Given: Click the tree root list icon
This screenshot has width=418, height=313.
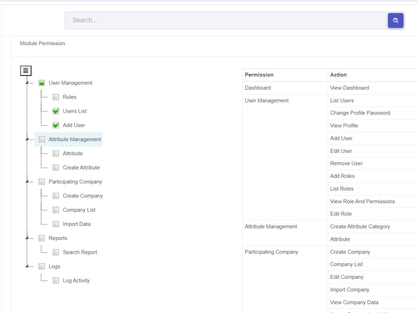Looking at the screenshot, I should click(25, 71).
